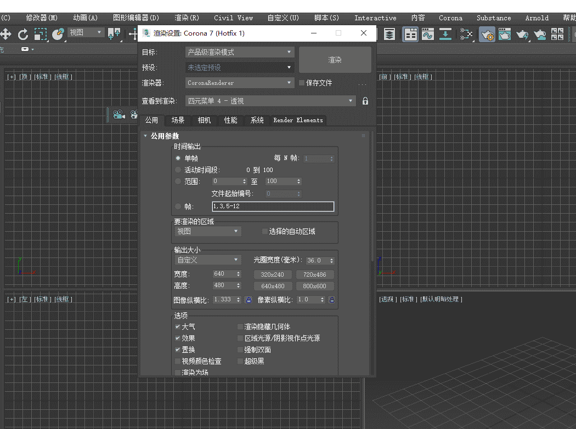The image size is (576, 429).
Task: Click the frame list field showing 1,3,5-12
Action: [273, 206]
